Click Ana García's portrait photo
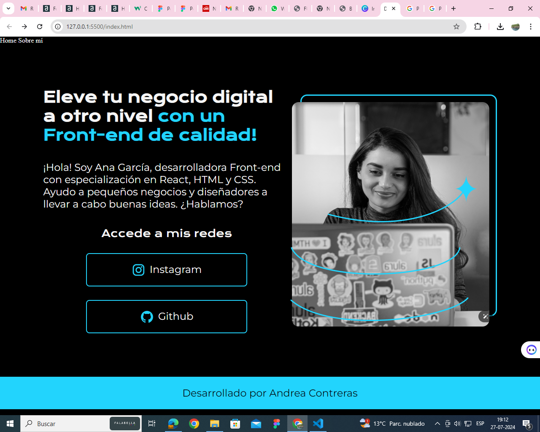The height and width of the screenshot is (432, 540). coord(391,214)
